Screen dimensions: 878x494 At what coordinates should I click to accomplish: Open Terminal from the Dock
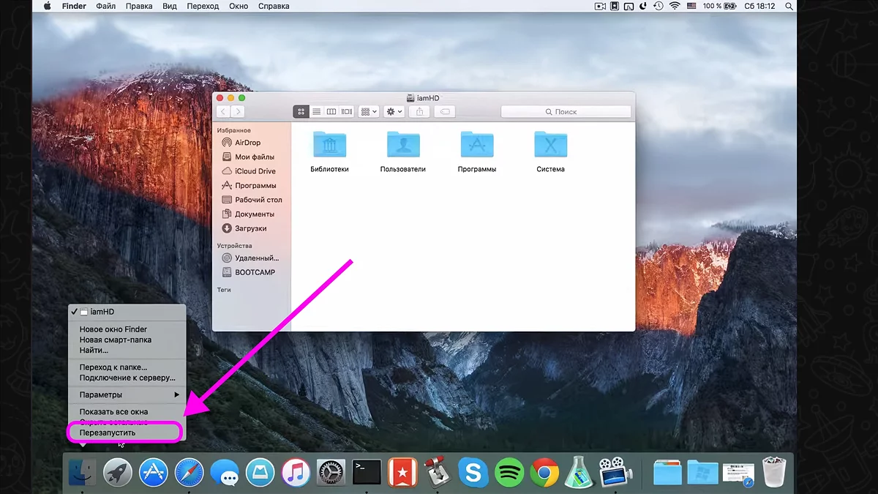point(367,472)
